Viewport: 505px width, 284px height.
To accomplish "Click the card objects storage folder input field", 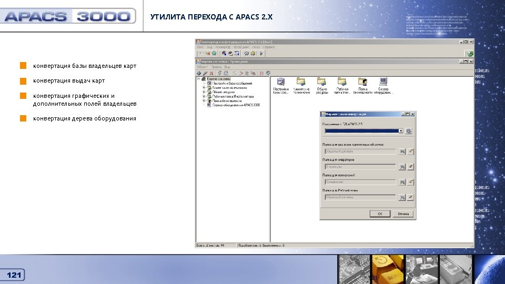I will coord(360,151).
